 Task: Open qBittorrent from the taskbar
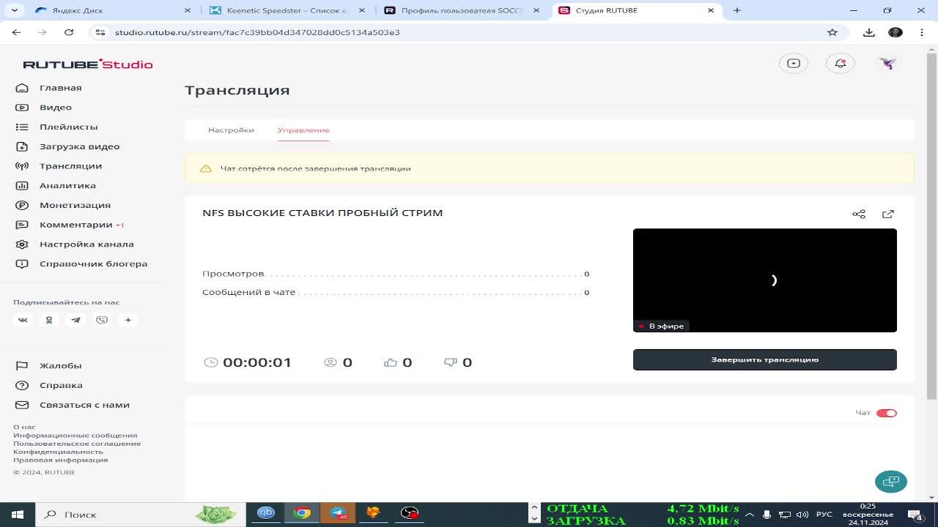[266, 513]
